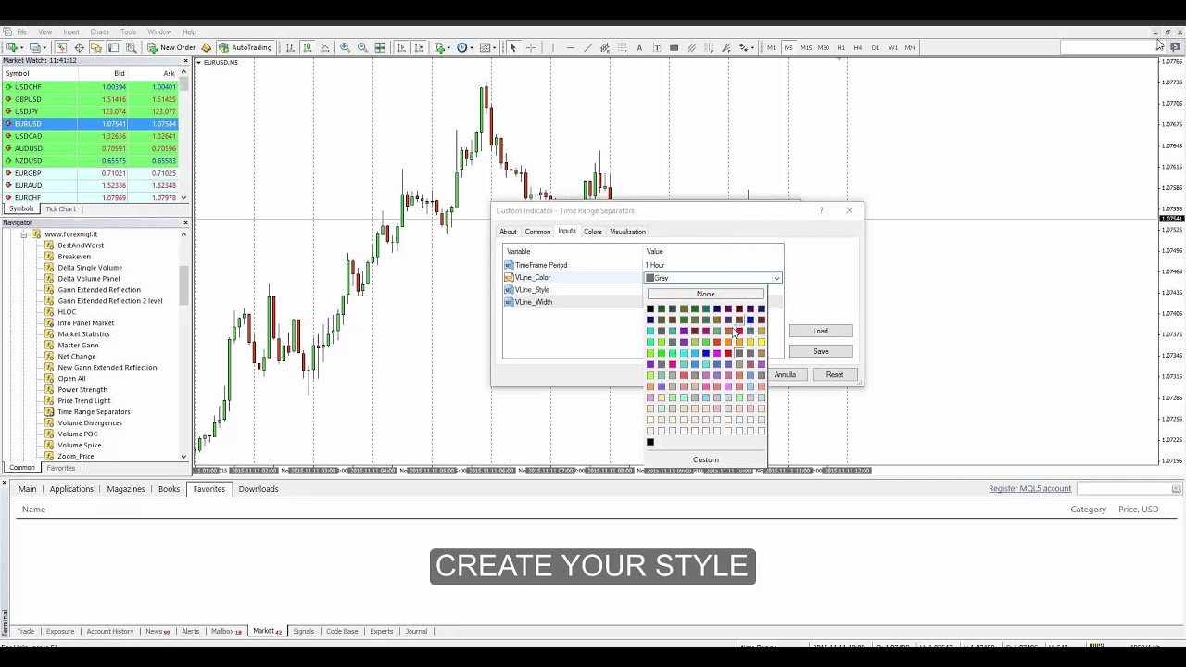Viewport: 1186px width, 667px height.
Task: Open the Charts menu
Action: pyautogui.click(x=99, y=31)
